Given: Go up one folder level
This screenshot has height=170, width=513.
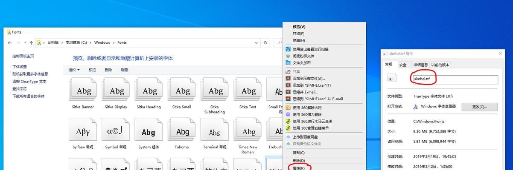Looking at the screenshot, I should (31, 42).
